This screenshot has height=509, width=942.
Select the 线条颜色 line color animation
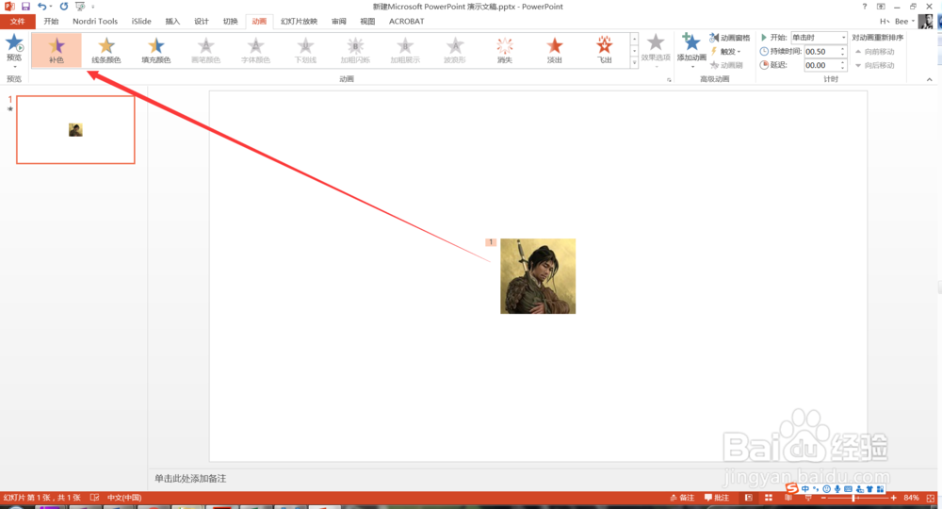(x=106, y=49)
